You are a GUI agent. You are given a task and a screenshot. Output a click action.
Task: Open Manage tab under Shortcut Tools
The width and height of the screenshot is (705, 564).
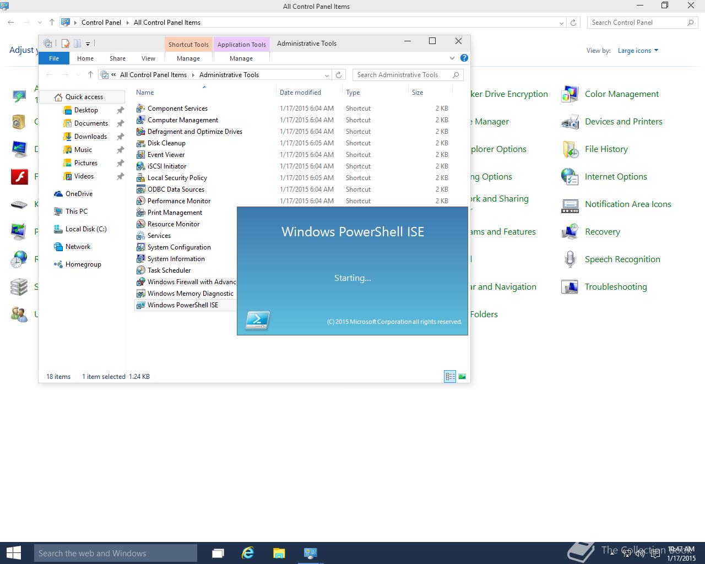pyautogui.click(x=188, y=58)
